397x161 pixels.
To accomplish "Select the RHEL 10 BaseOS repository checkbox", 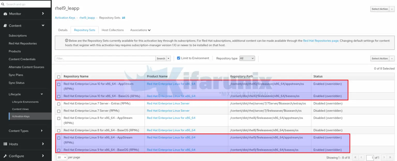I will click(x=59, y=96).
